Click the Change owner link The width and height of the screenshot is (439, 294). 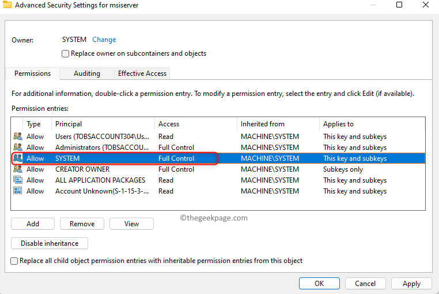tap(104, 40)
